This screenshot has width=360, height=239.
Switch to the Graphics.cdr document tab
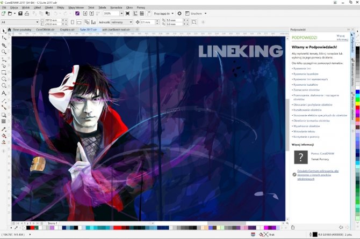pos(67,29)
